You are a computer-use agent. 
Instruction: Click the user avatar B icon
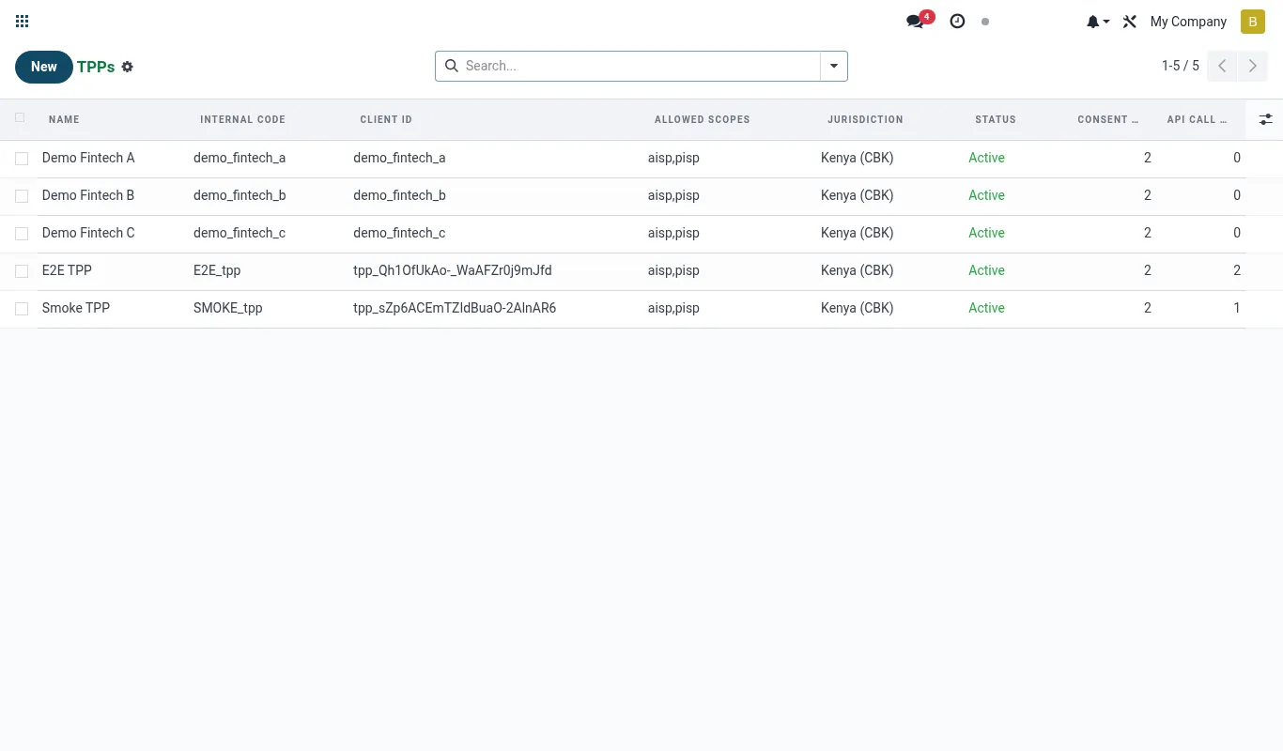1253,22
